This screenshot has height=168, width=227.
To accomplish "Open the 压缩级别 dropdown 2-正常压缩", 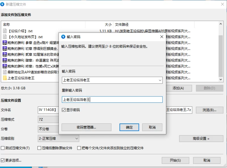I will coord(58,138).
